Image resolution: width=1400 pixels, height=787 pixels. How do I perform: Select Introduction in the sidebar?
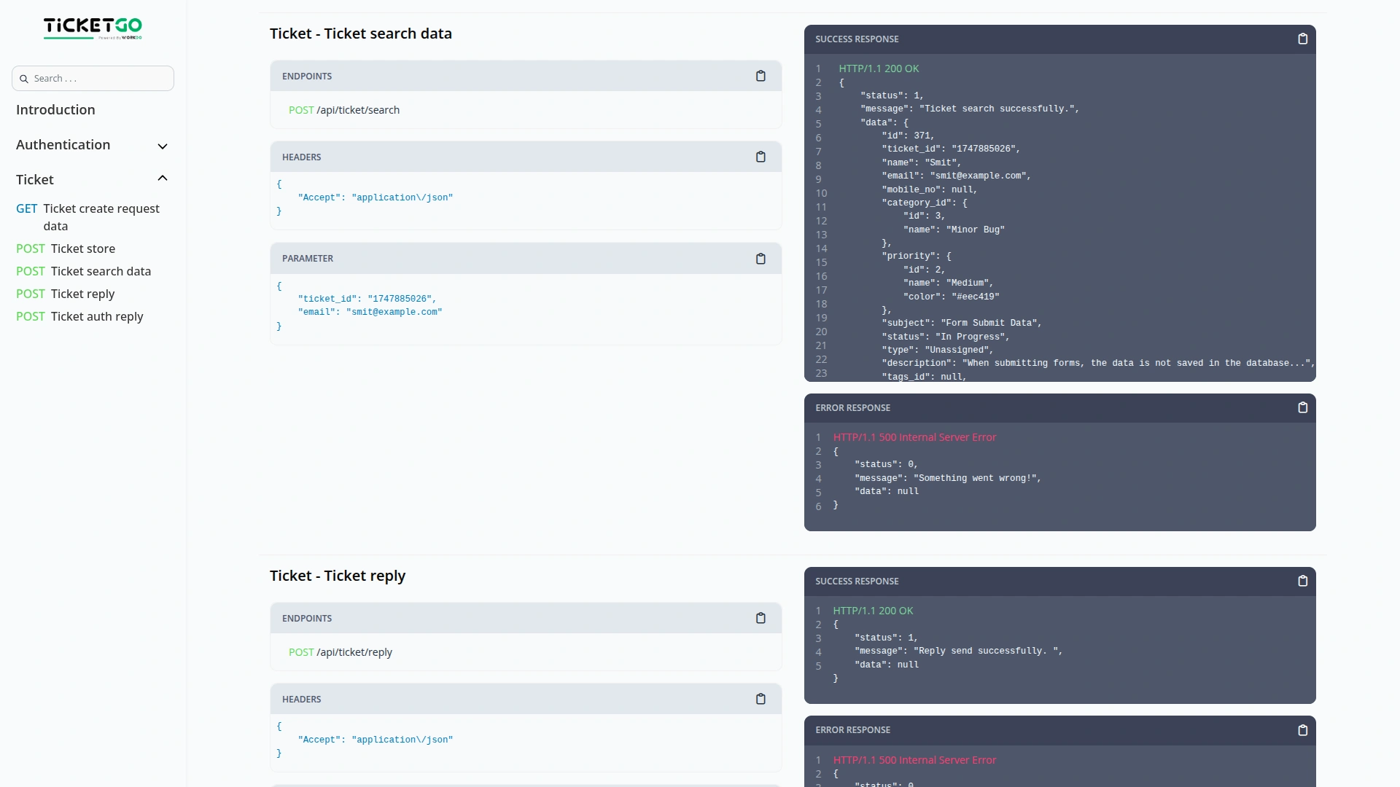[55, 109]
